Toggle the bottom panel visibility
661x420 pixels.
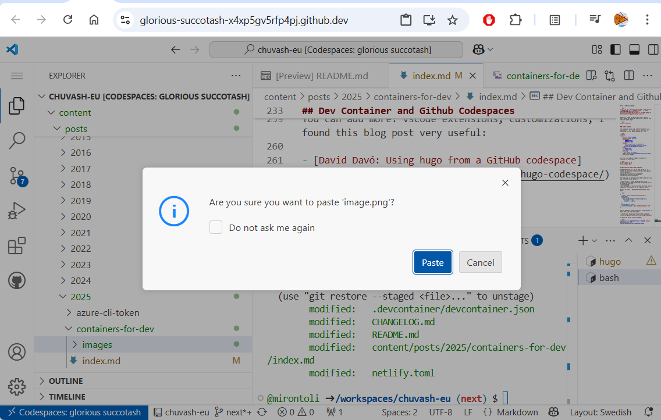click(x=634, y=49)
